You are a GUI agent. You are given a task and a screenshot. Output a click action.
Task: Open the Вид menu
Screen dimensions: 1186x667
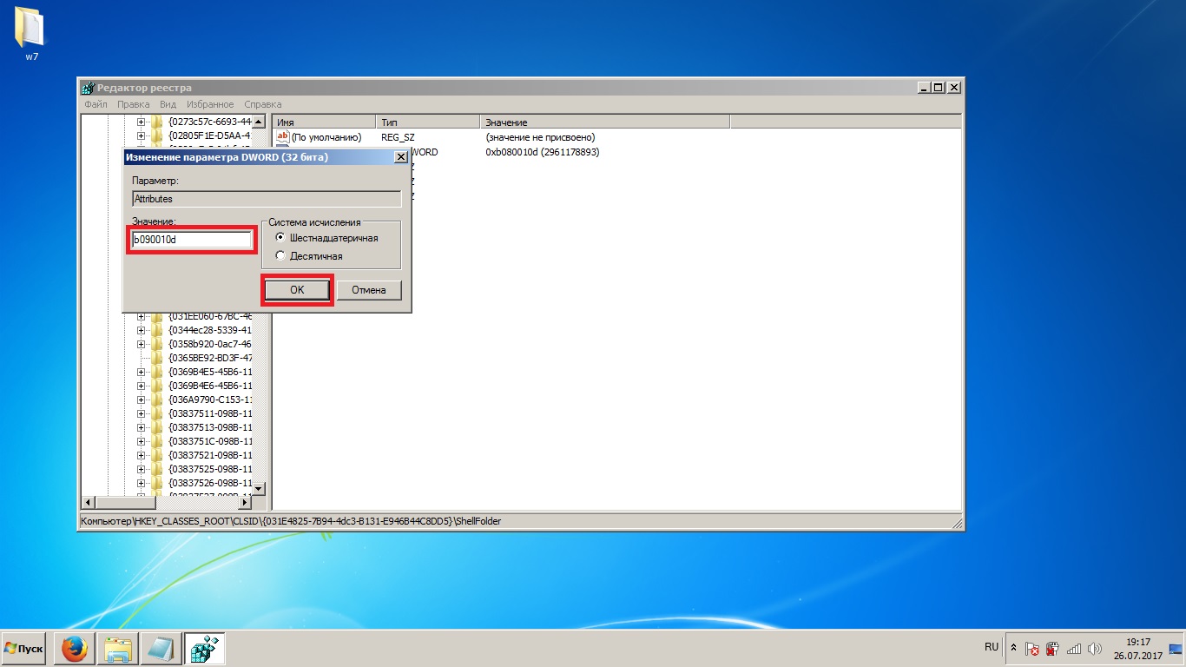168,104
